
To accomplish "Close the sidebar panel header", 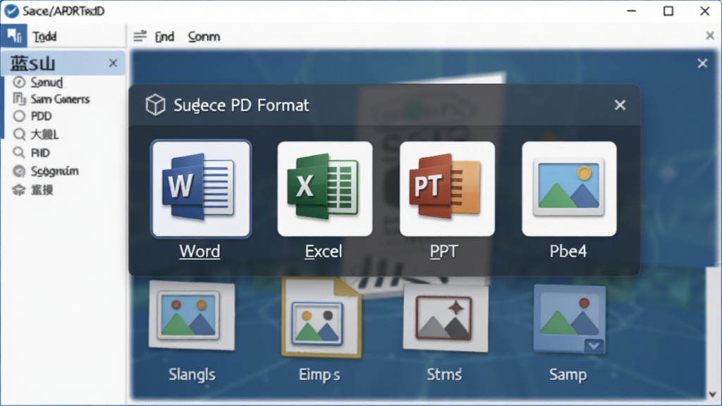I will tap(113, 63).
